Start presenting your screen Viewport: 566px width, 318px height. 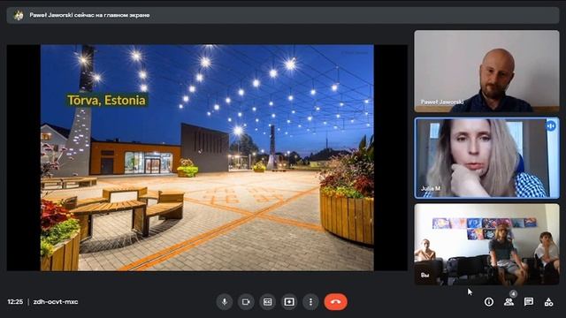pyautogui.click(x=289, y=302)
